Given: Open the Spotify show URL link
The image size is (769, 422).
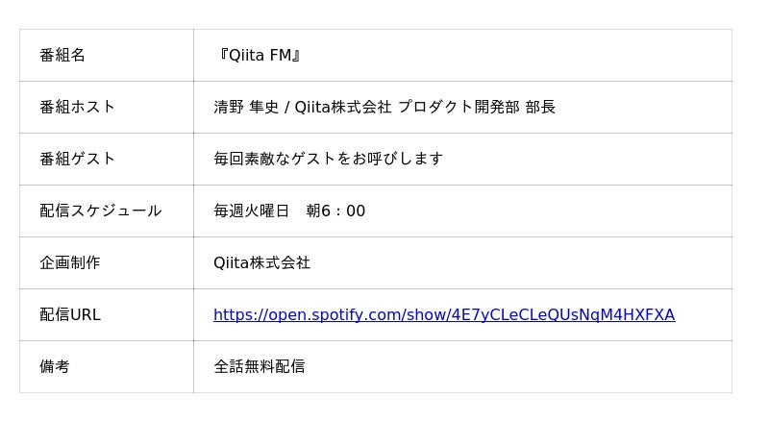Looking at the screenshot, I should click(443, 315).
